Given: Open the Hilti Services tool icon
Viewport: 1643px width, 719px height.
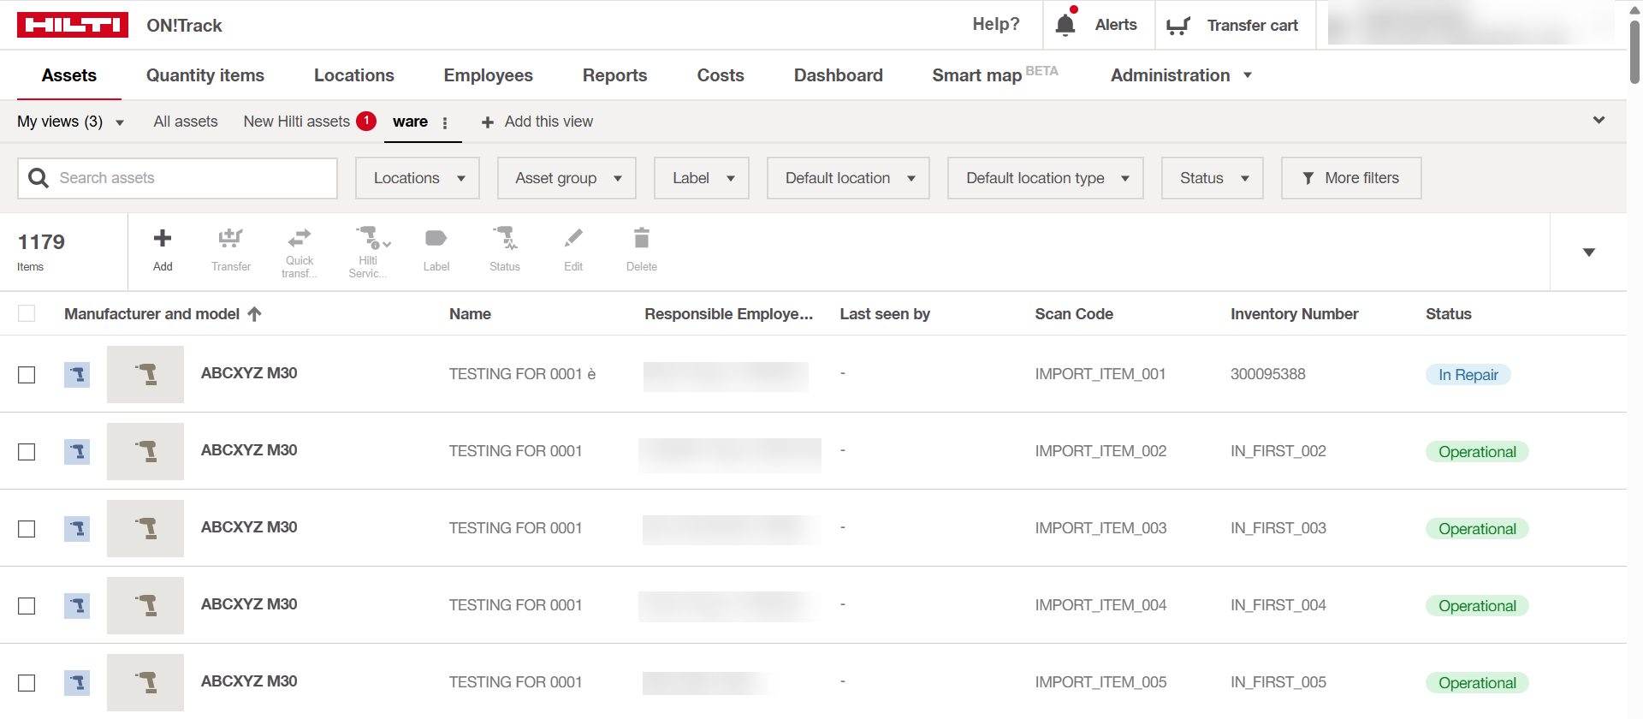Looking at the screenshot, I should [x=369, y=237].
